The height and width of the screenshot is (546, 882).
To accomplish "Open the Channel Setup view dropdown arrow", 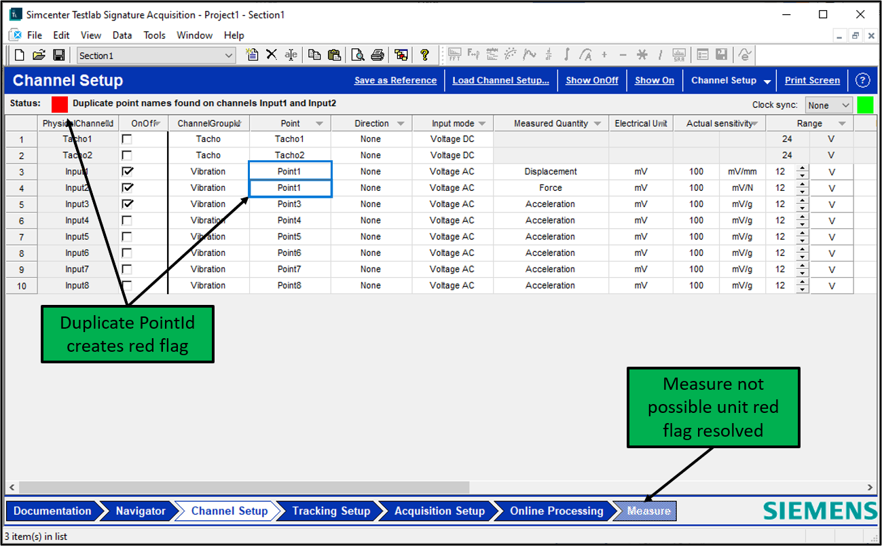I will pos(767,81).
